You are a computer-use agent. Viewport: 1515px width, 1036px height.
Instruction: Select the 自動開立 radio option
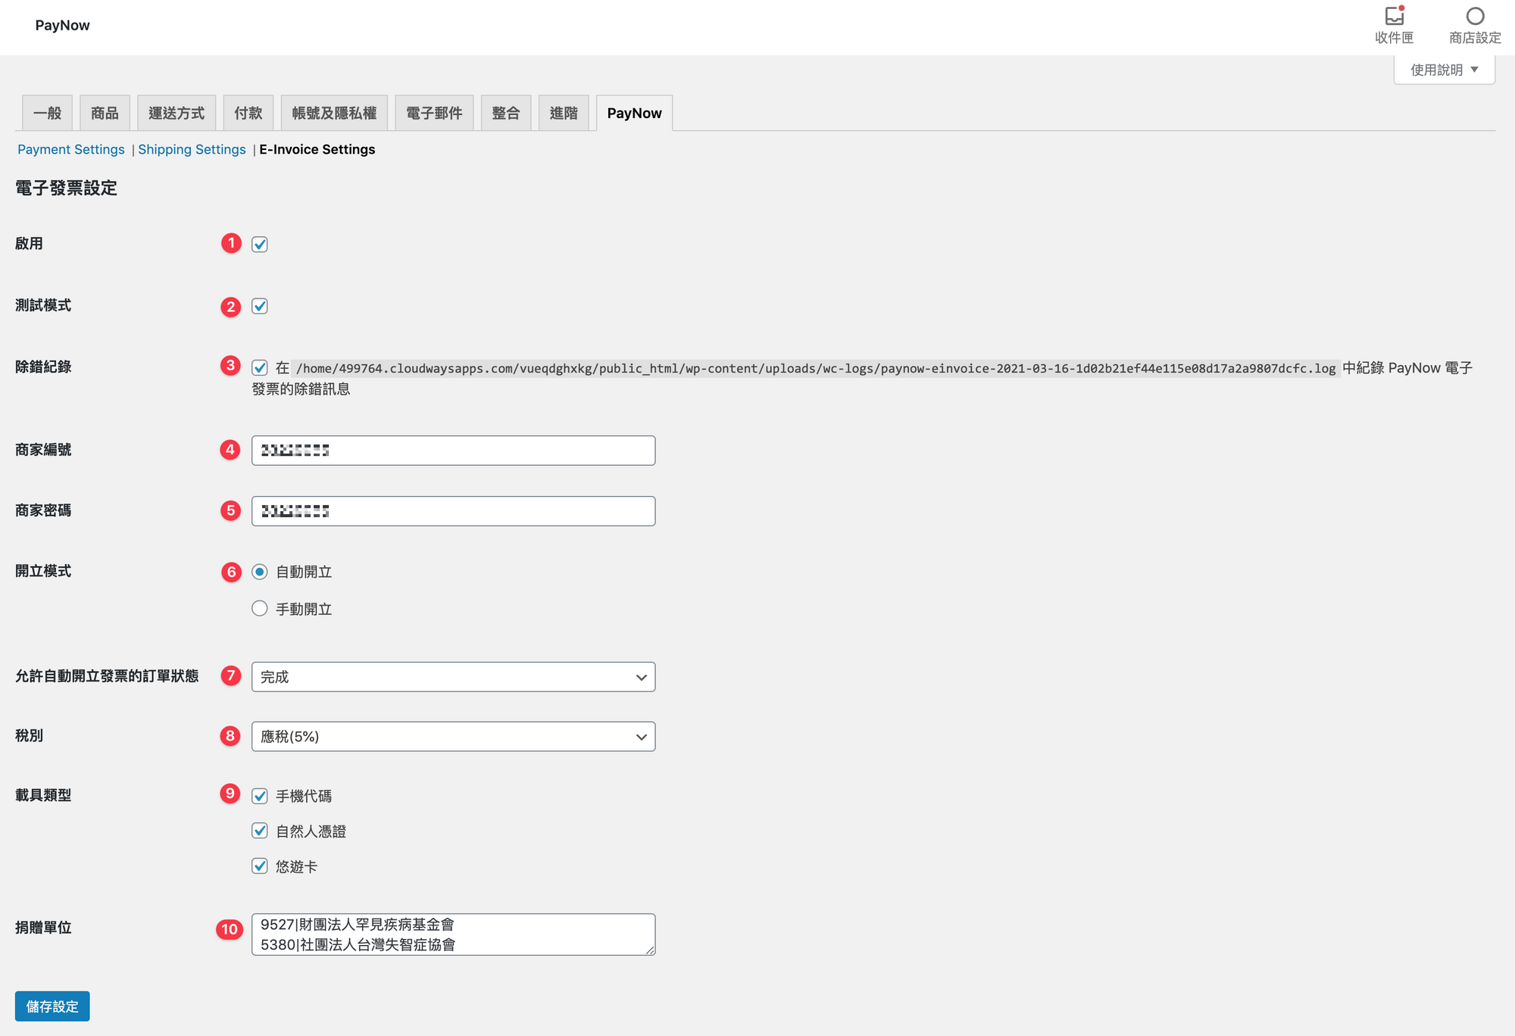260,572
